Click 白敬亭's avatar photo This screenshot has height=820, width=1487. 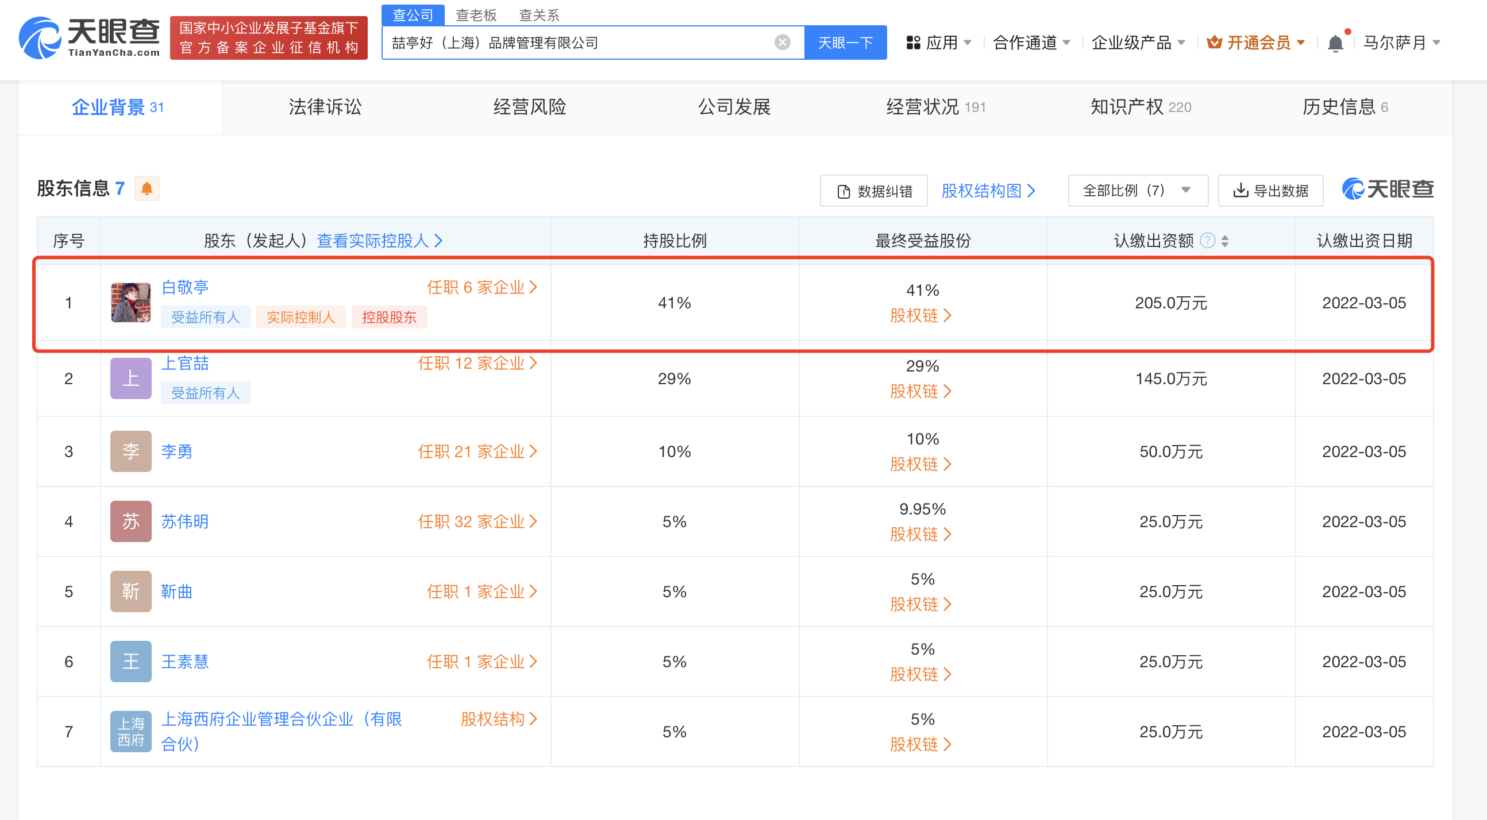click(131, 302)
